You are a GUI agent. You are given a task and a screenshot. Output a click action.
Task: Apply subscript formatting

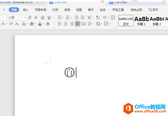click(17, 24)
